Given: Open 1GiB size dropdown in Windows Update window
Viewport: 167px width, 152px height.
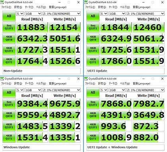Looking at the screenshot, I should [33, 90].
